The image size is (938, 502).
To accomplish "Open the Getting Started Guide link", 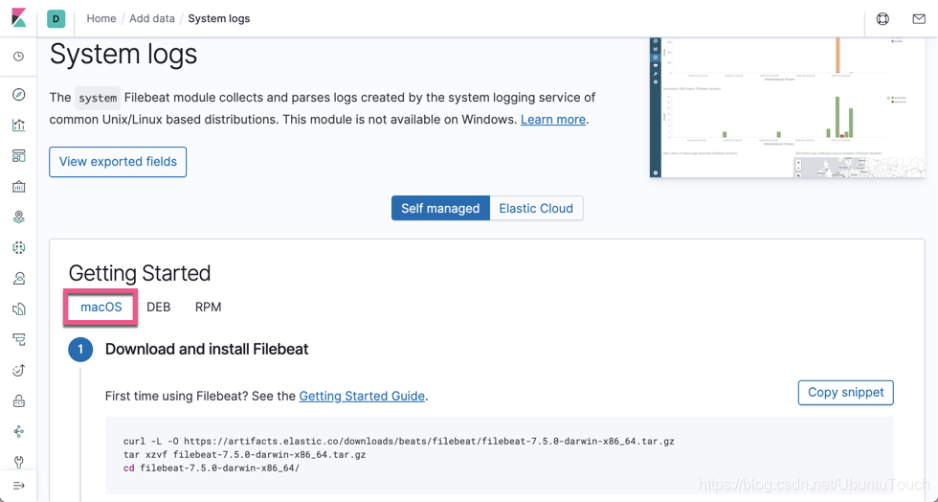I will [362, 396].
